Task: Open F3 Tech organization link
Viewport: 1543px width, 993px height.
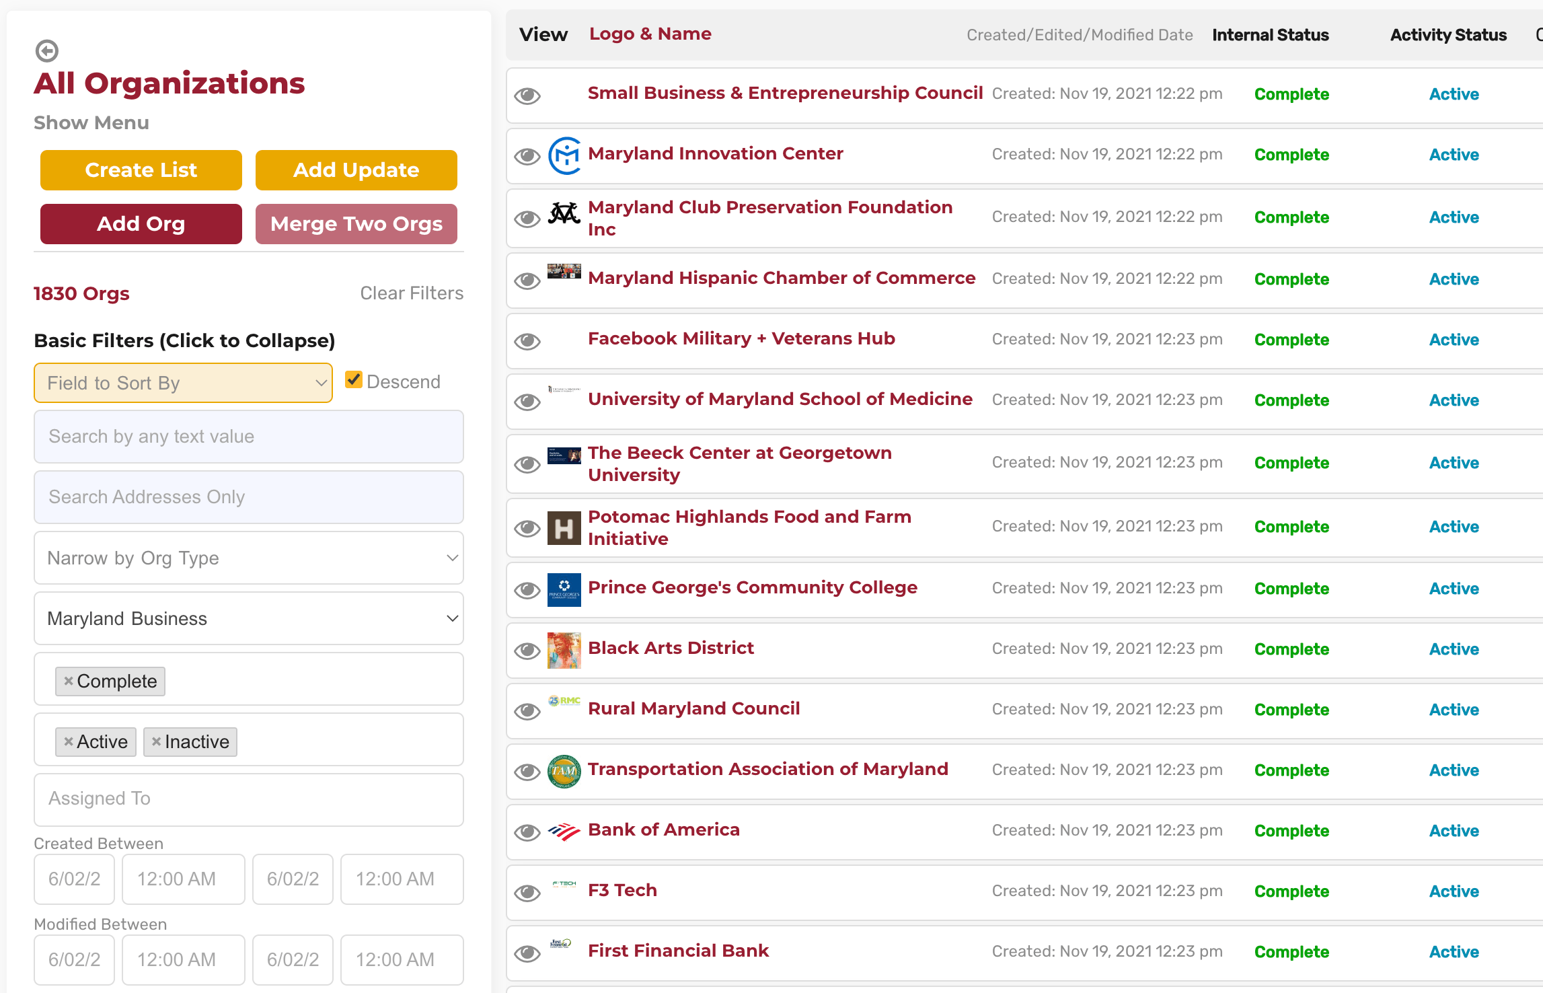Action: coord(622,890)
